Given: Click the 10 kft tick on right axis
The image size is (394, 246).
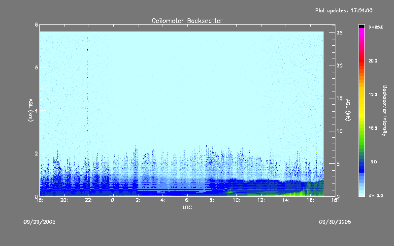Looking at the screenshot, I should coord(339,131).
